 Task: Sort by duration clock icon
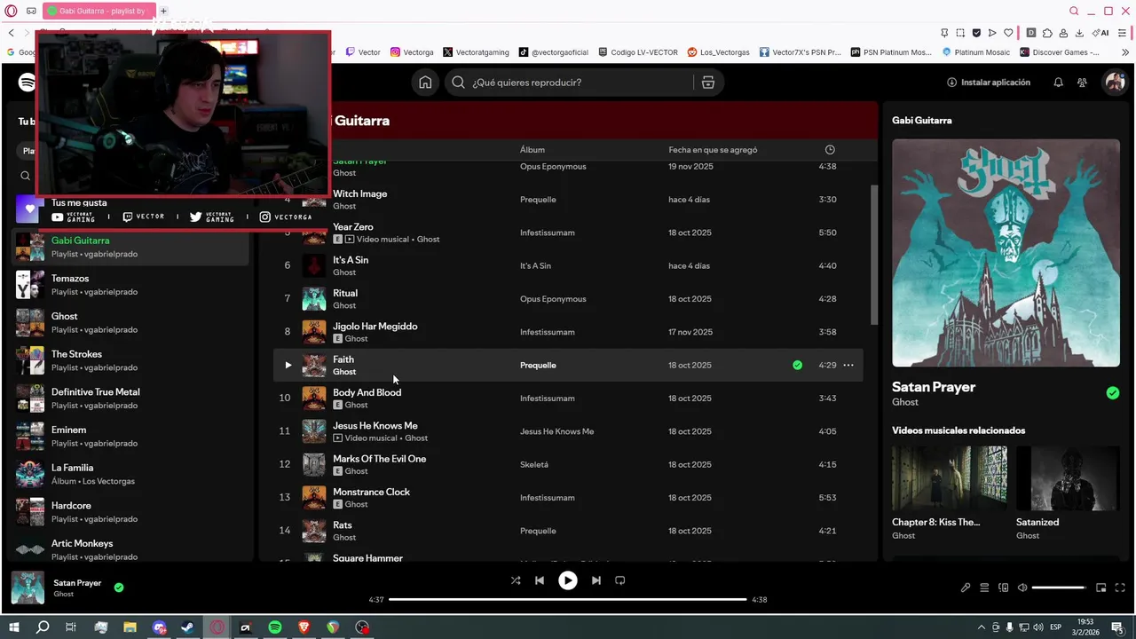(830, 150)
